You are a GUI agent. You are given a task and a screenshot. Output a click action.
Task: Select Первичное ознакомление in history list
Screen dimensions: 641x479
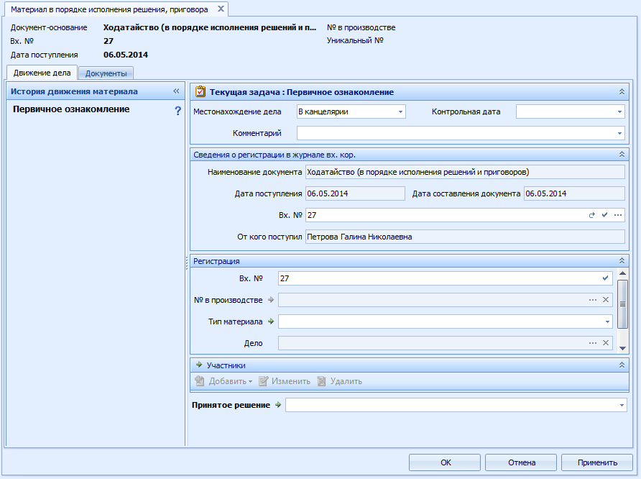click(71, 109)
